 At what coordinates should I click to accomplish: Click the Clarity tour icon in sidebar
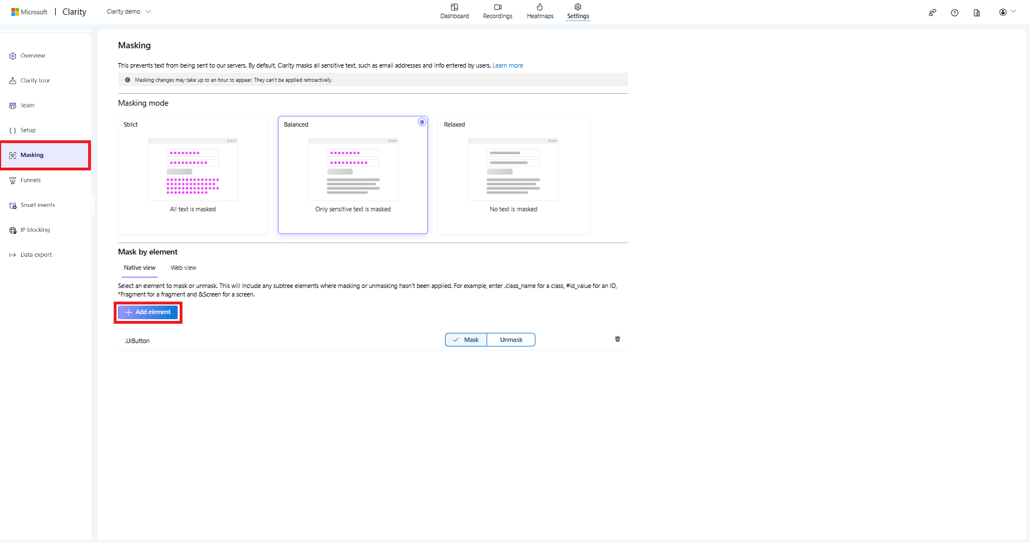point(13,81)
